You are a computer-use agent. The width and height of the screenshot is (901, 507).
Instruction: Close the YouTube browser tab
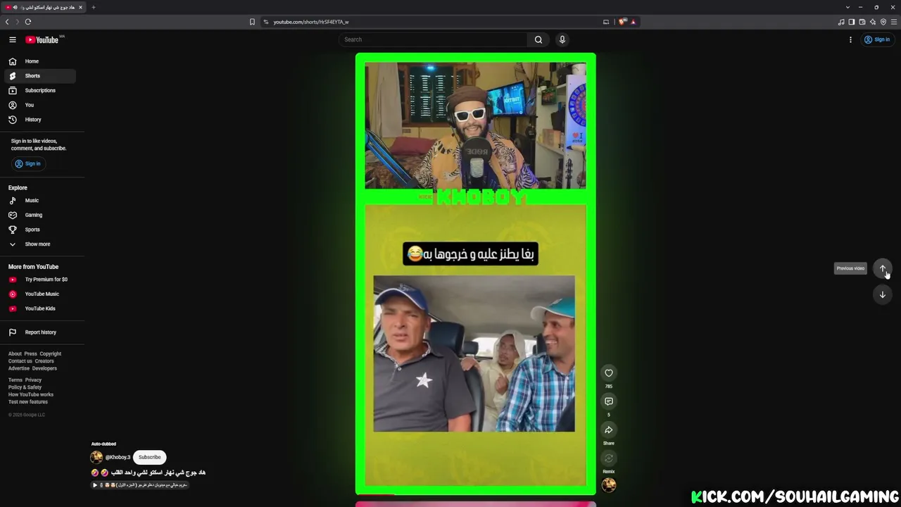pos(80,7)
